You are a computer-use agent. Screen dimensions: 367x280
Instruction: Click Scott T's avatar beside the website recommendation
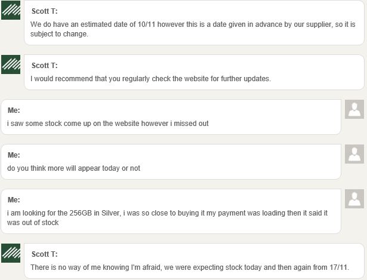pyautogui.click(x=11, y=64)
